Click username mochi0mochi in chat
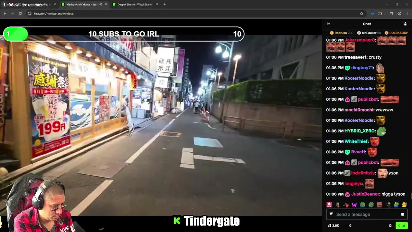Viewport: 412px width, 232px height. [359, 110]
